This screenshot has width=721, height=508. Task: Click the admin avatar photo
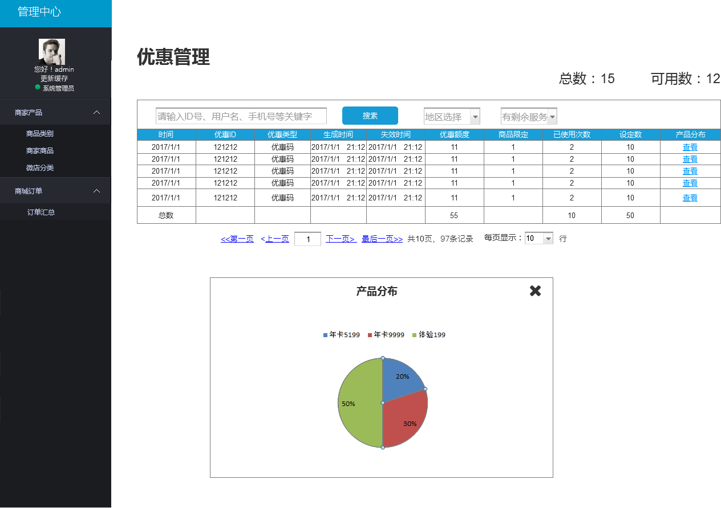[52, 51]
